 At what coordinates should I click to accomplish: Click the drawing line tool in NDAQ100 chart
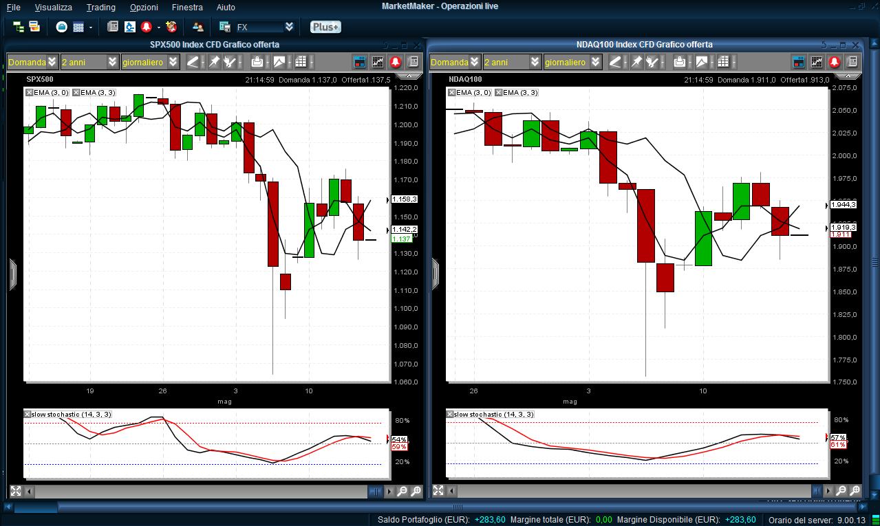point(615,62)
